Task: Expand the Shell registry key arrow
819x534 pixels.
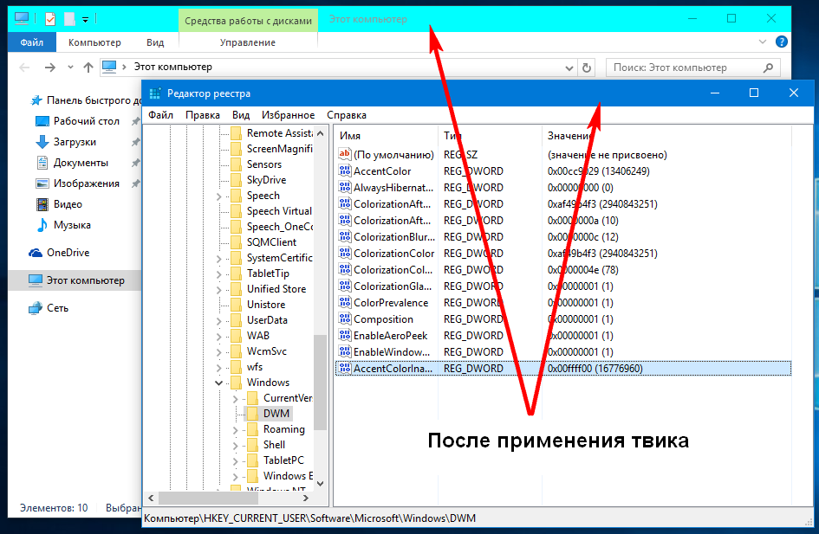Action: (x=237, y=445)
